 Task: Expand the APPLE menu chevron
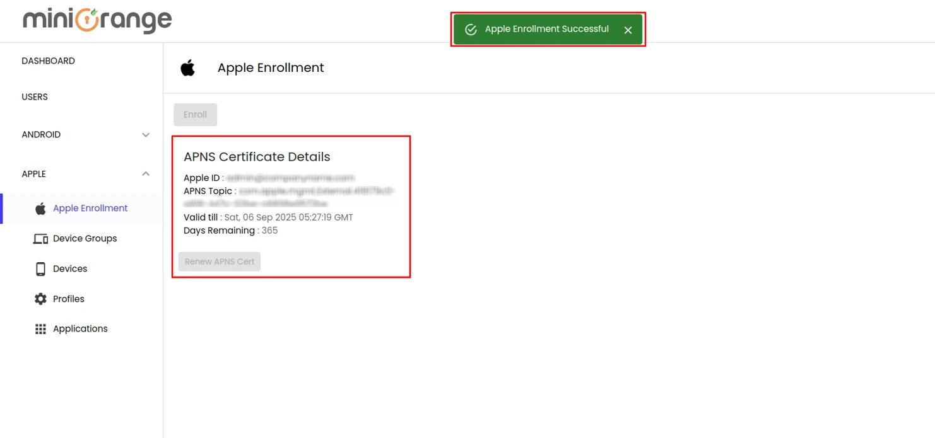146,174
